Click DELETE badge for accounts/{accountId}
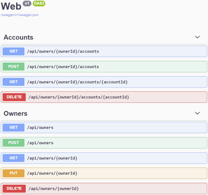The width and height of the screenshot is (208, 195). tap(14, 97)
